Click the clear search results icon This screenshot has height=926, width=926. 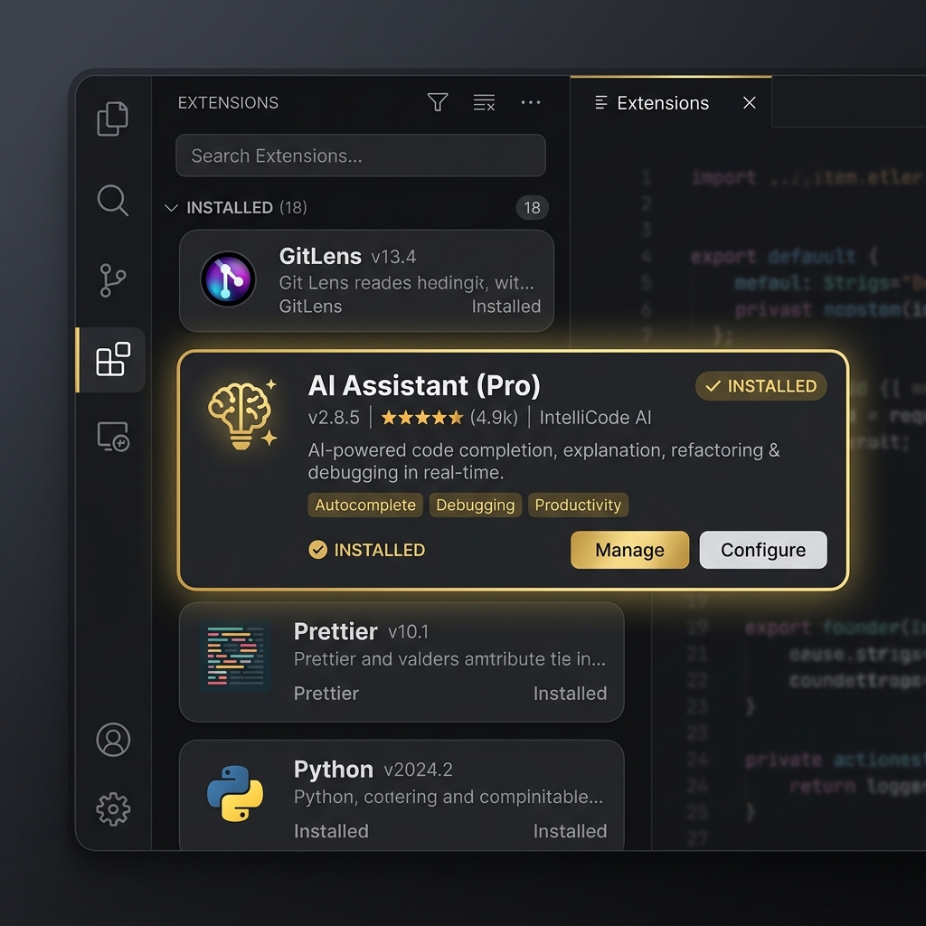point(484,102)
